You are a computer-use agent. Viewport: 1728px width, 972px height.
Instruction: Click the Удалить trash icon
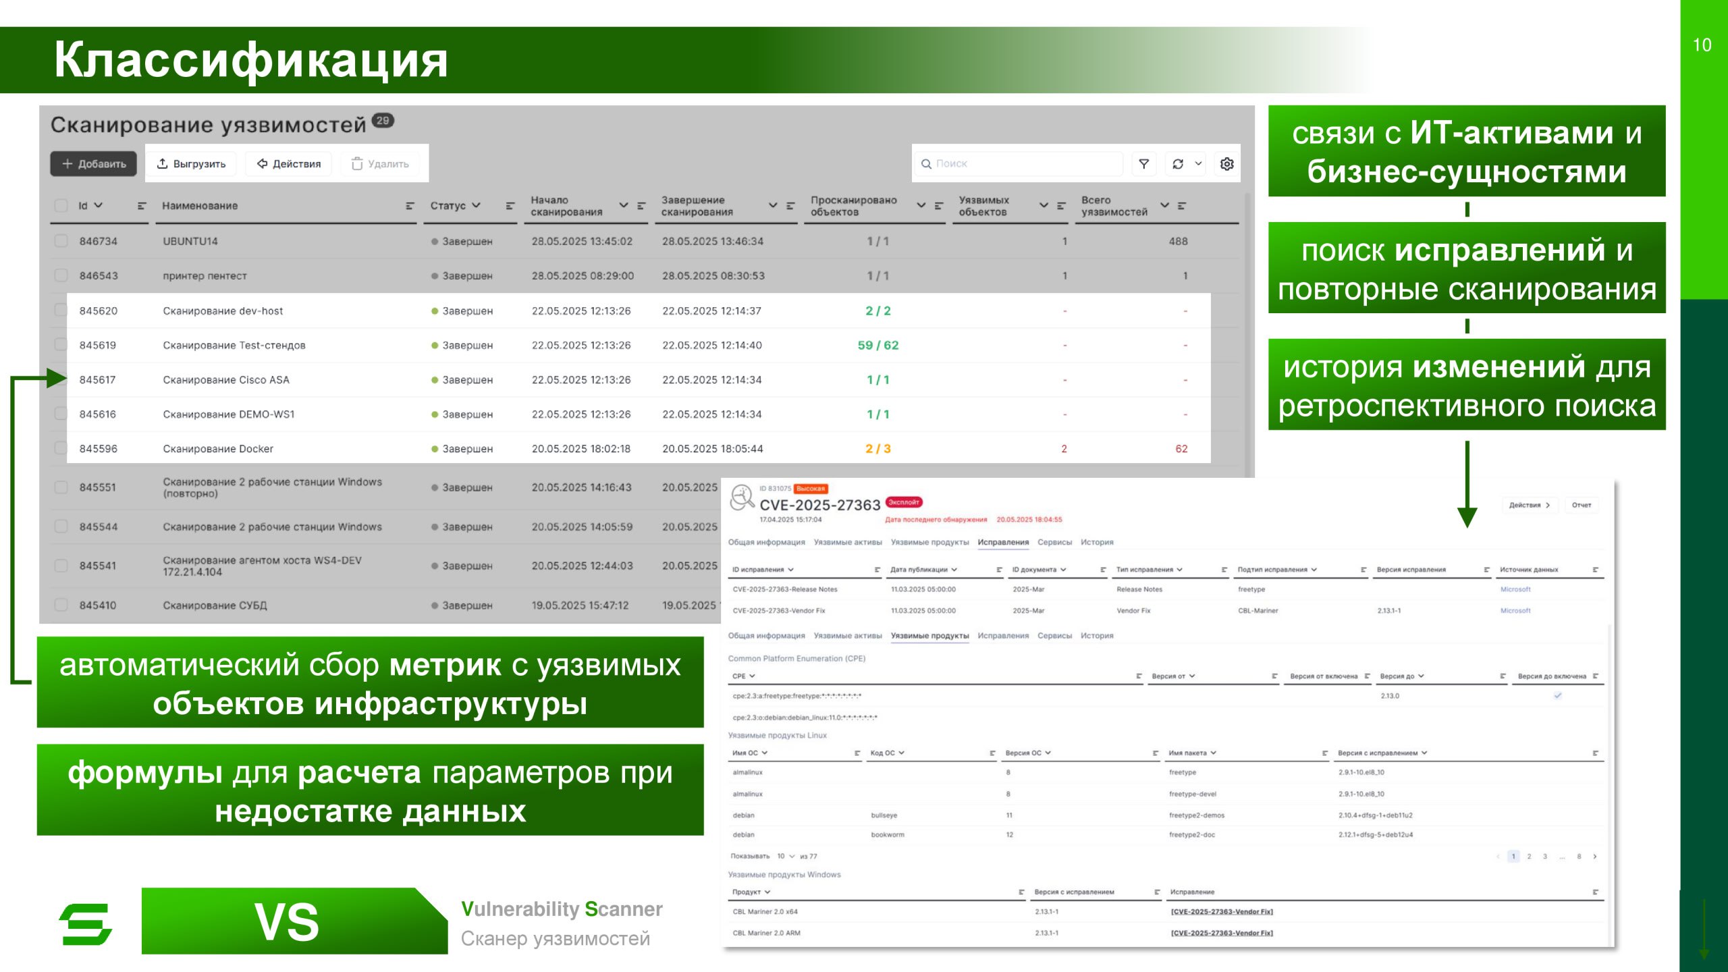click(x=357, y=164)
